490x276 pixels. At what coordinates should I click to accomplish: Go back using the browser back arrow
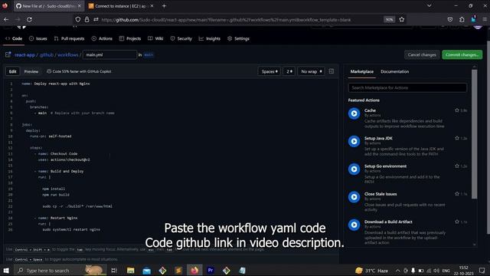point(6,19)
